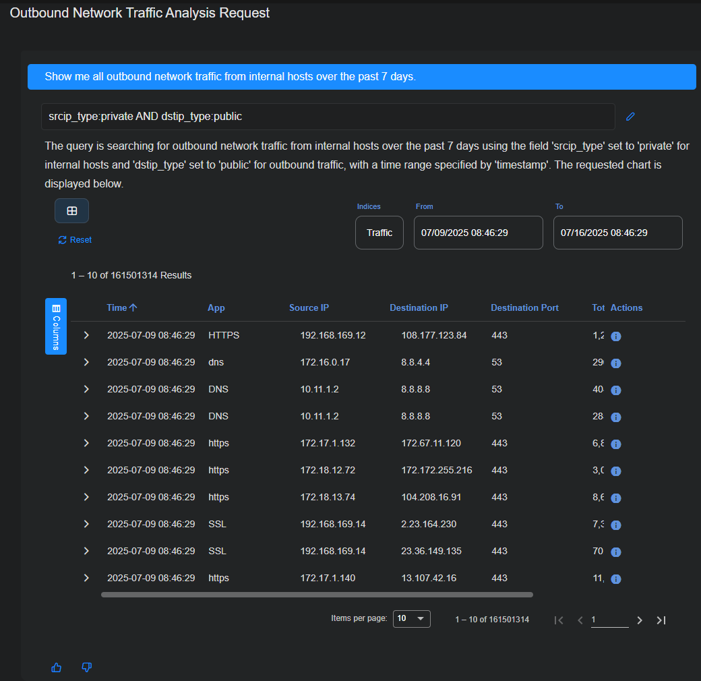This screenshot has width=701, height=681.
Task: Click the pencil edit query icon
Action: (x=630, y=117)
